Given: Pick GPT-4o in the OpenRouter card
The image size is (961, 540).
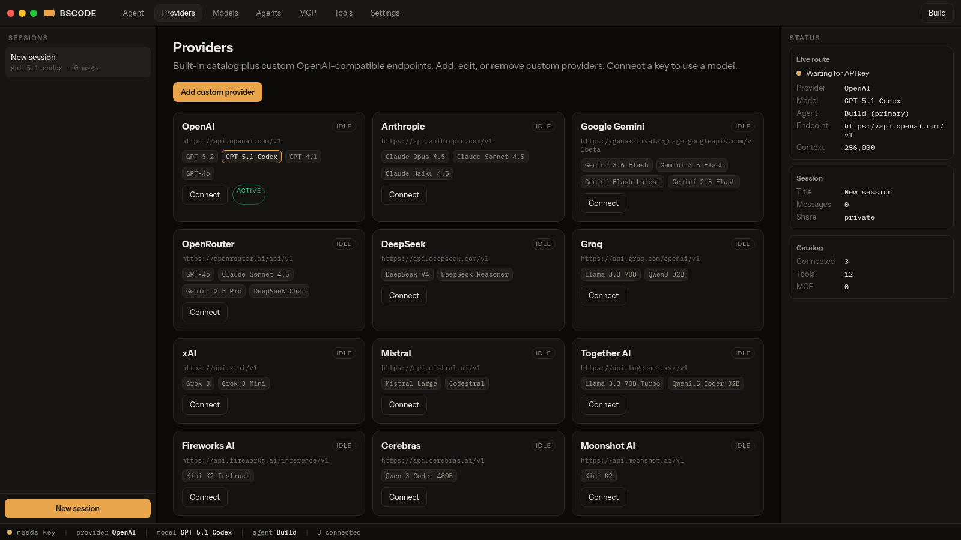Looking at the screenshot, I should click(198, 274).
